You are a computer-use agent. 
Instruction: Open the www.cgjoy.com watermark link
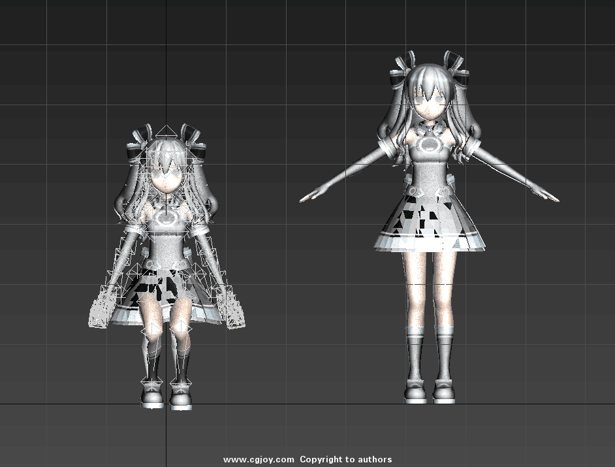[259, 460]
